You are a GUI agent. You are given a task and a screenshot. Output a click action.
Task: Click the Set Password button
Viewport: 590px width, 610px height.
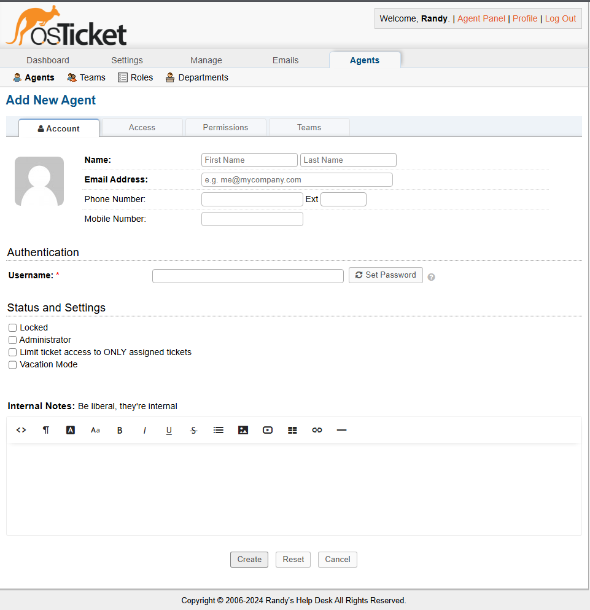tap(386, 275)
